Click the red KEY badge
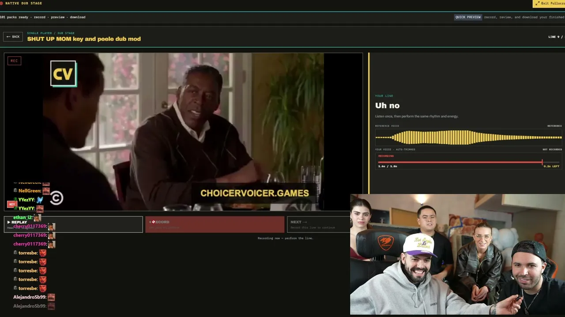The width and height of the screenshot is (565, 317). pos(12,204)
